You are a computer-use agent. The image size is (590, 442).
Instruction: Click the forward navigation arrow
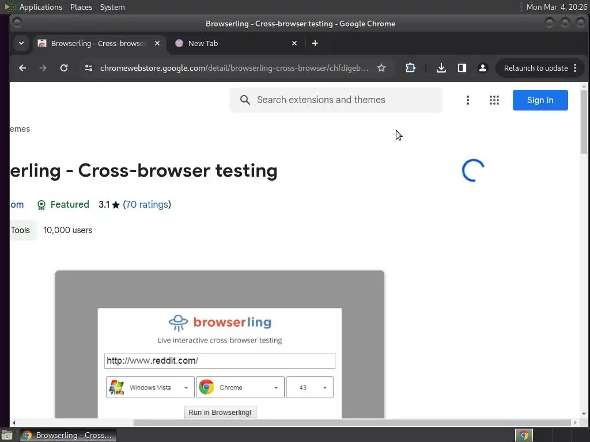tap(43, 68)
